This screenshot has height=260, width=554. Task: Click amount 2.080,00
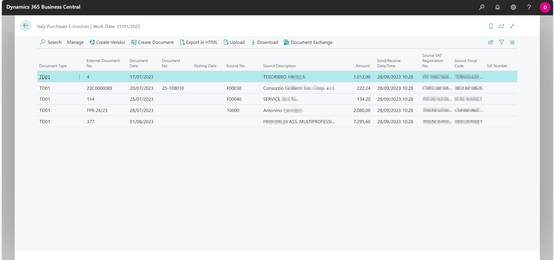(362, 110)
